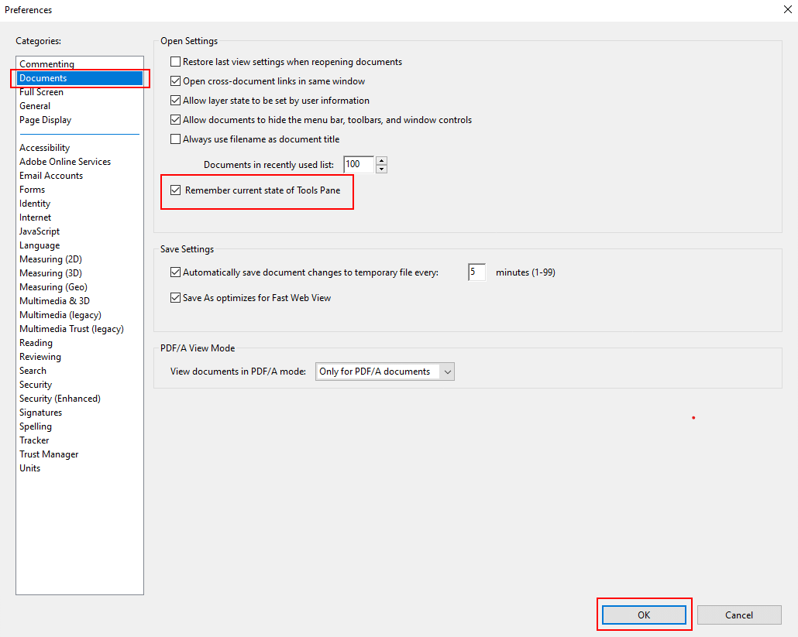This screenshot has height=637, width=798.
Task: Uncheck Remember current state of Tools Pane
Action: 176,190
